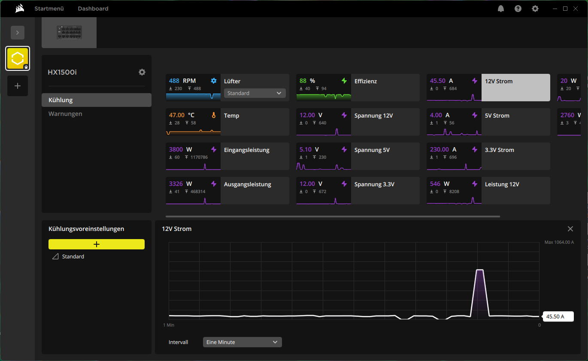588x361 pixels.
Task: Close the 12V Strom graph panel
Action: coord(570,229)
